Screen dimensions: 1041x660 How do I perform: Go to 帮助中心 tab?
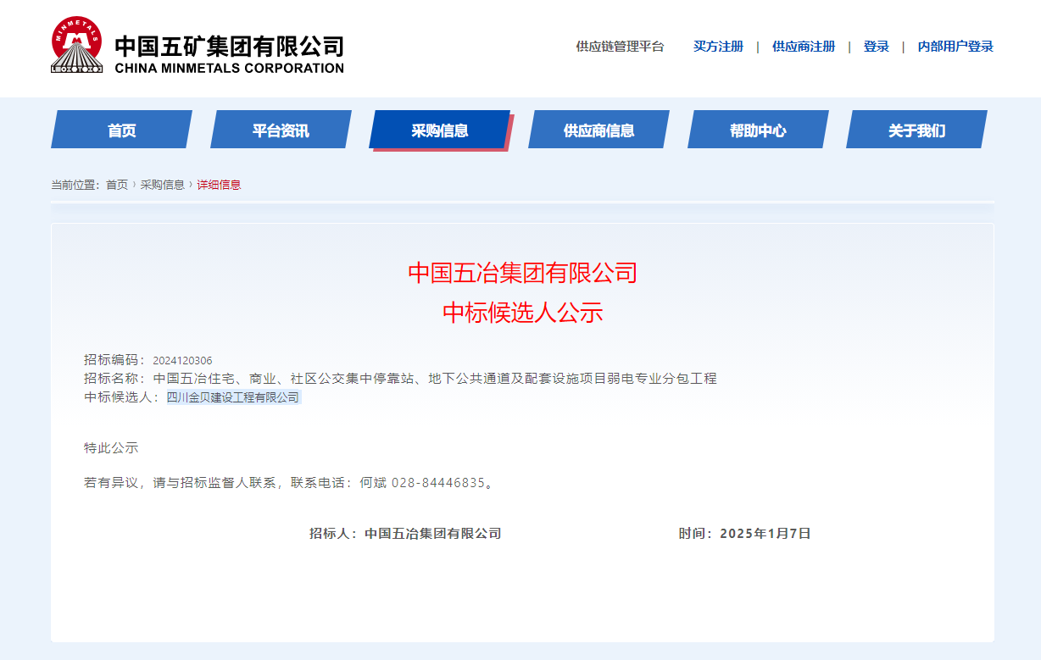(758, 130)
